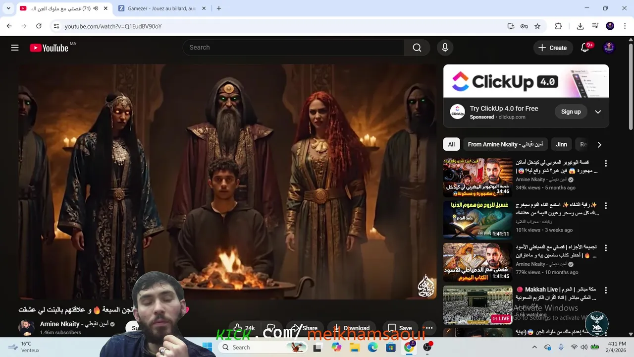View site information icon in address bar
Viewport: 634px width, 357px height.
[x=56, y=26]
